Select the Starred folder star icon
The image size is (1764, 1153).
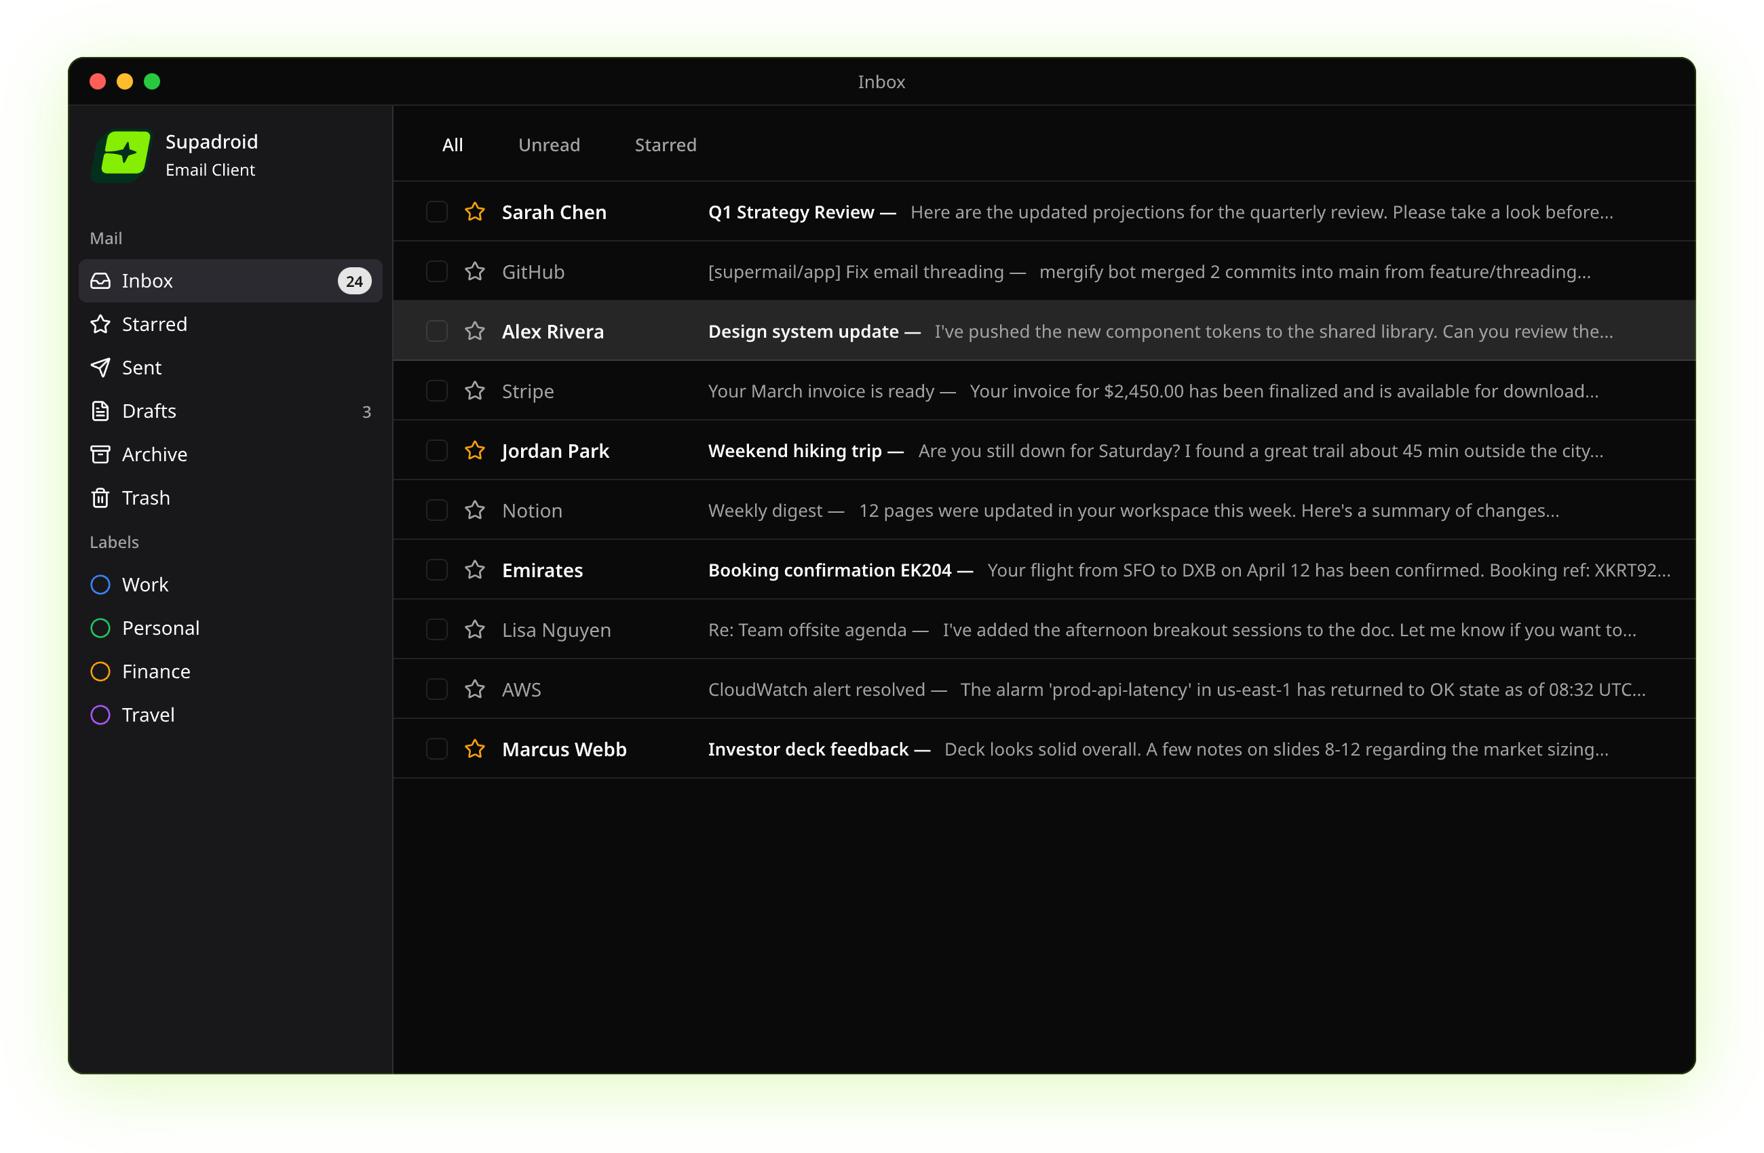(102, 324)
